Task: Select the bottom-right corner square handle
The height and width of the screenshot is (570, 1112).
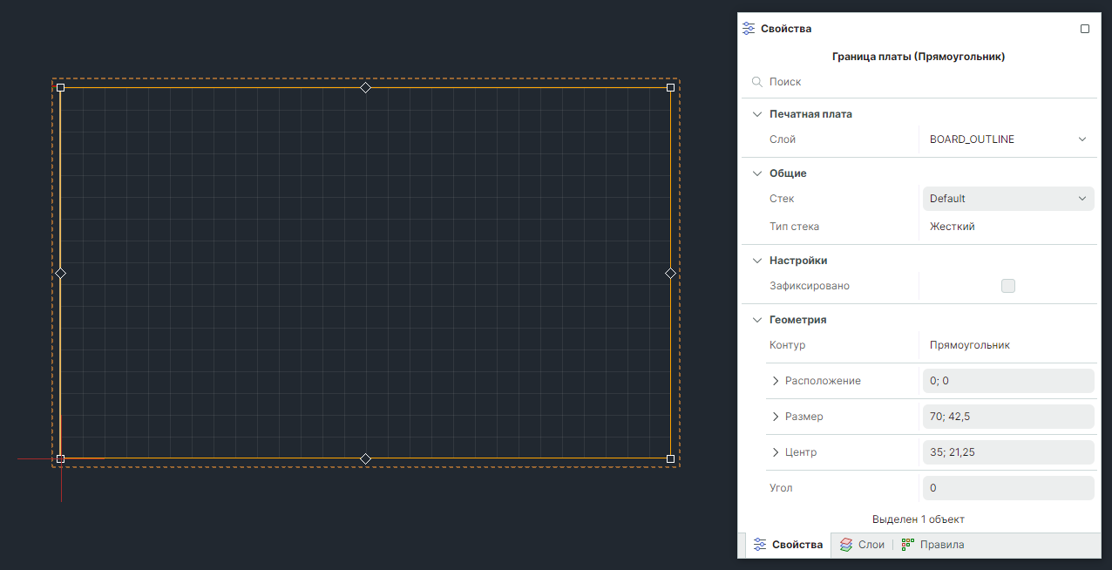Action: click(670, 458)
